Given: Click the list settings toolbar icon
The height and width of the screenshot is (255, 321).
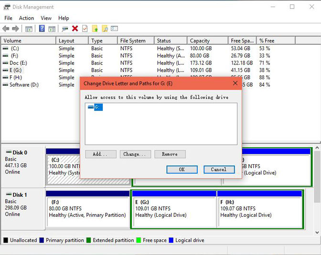Looking at the screenshot, I should pyautogui.click(x=114, y=28).
